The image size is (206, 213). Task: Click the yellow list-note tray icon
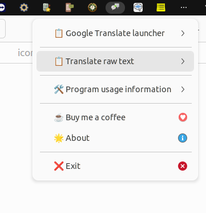[161, 7]
